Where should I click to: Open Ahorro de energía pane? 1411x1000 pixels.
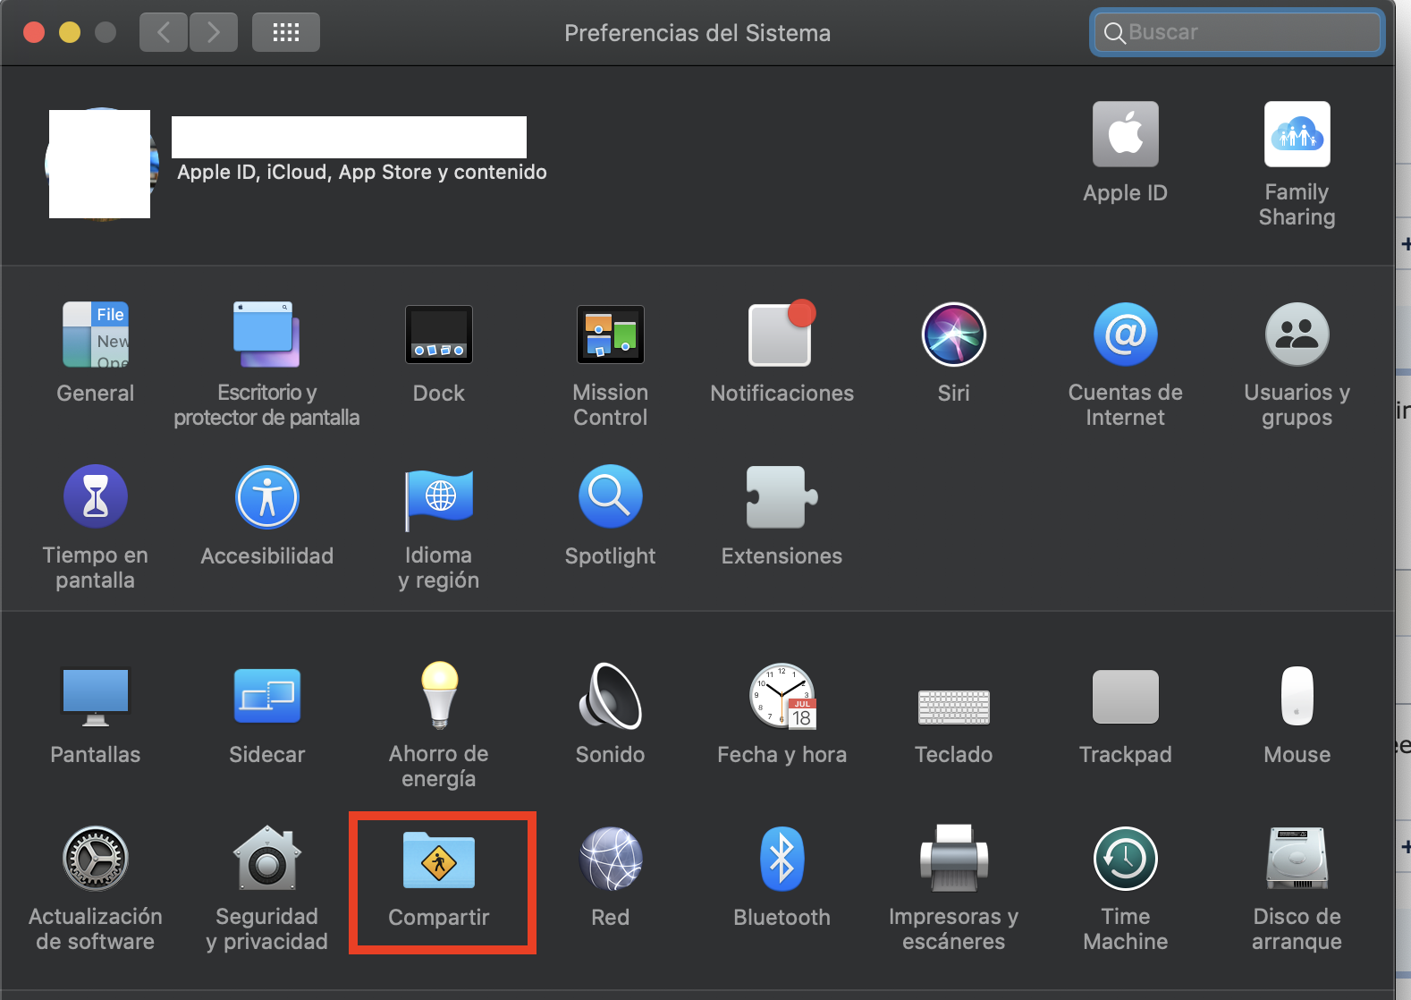[x=439, y=696]
